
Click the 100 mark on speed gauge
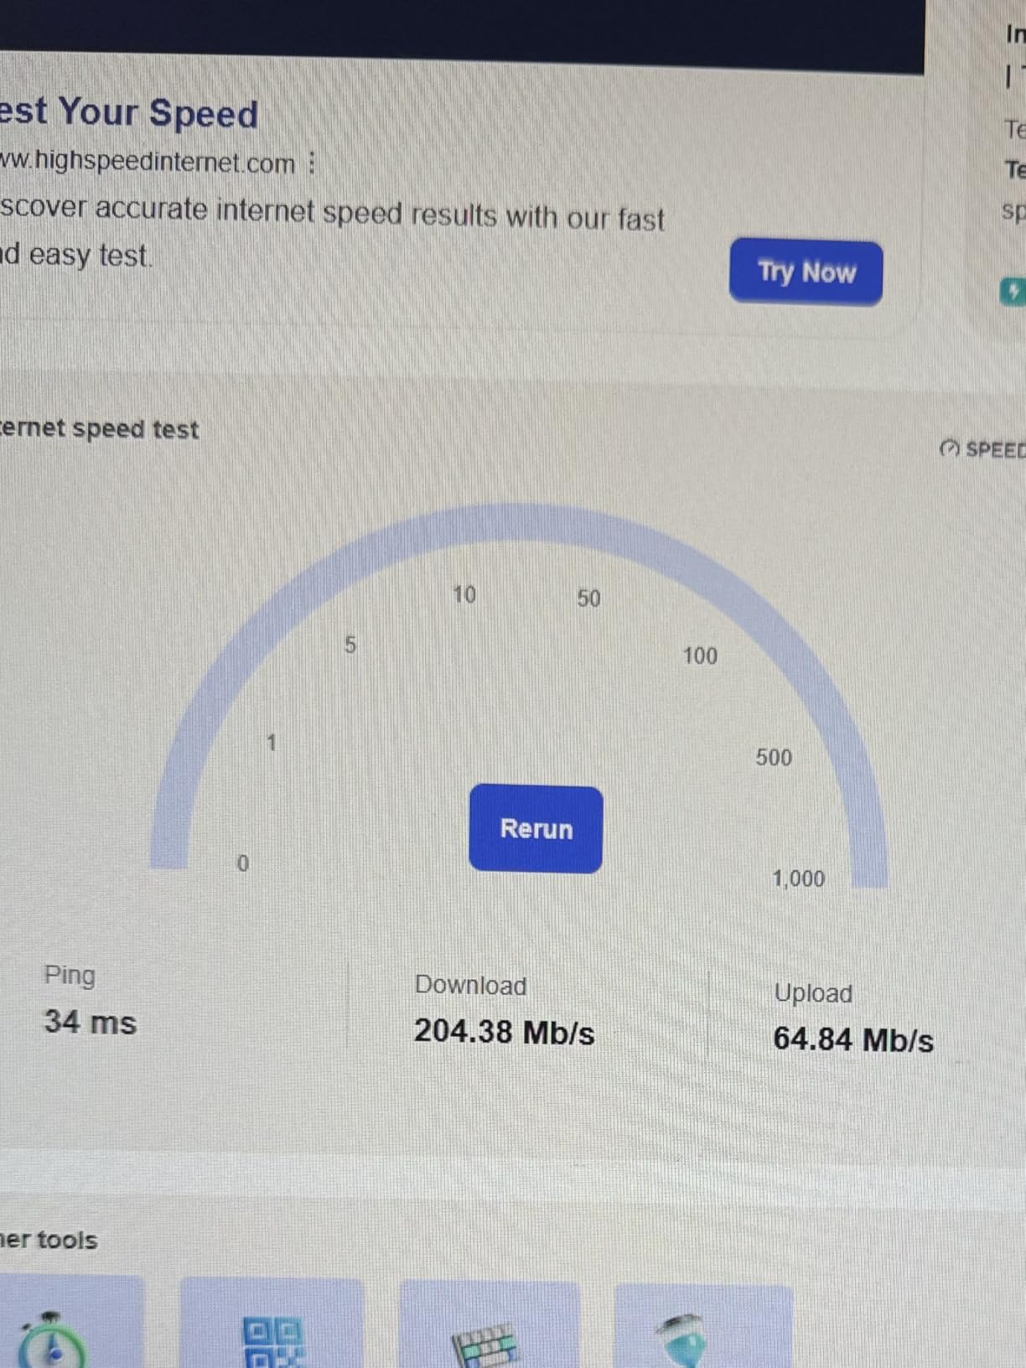700,655
